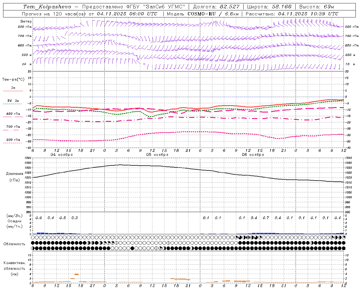Click the 'Td 2м' dew point legend entry
360x288 pixels.
pyautogui.click(x=13, y=101)
